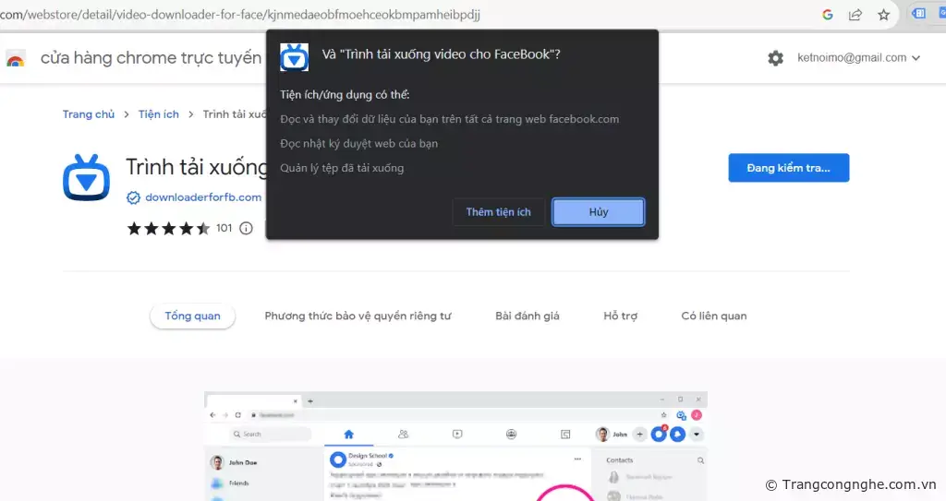Go to the Có liên quan tab
Screen dimensions: 946x501
tap(713, 316)
